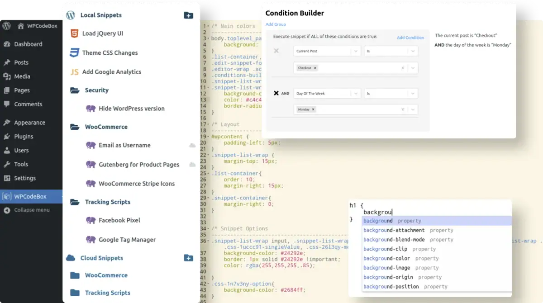Click the PHP elephant icon beside Facebook Pixel
Image resolution: width=543 pixels, height=303 pixels.
point(90,220)
